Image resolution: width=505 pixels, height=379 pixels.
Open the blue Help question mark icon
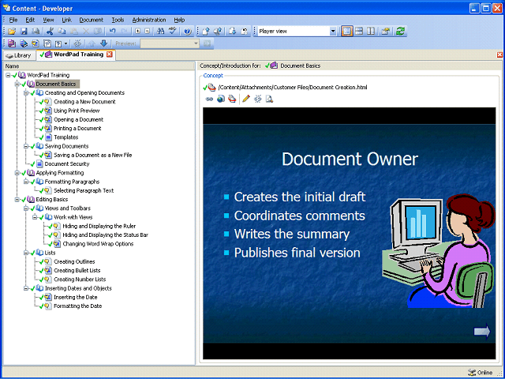point(188,32)
